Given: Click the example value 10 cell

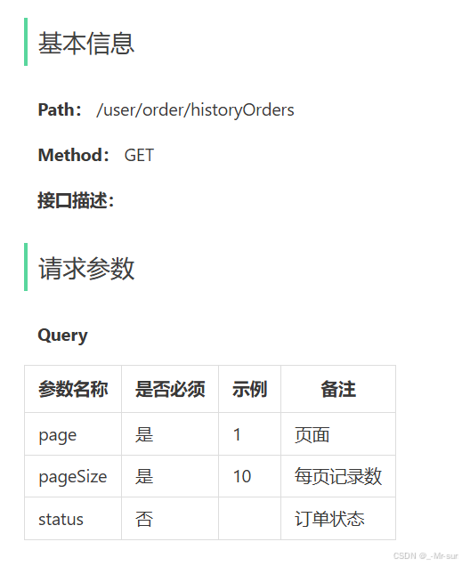Looking at the screenshot, I should 250,476.
